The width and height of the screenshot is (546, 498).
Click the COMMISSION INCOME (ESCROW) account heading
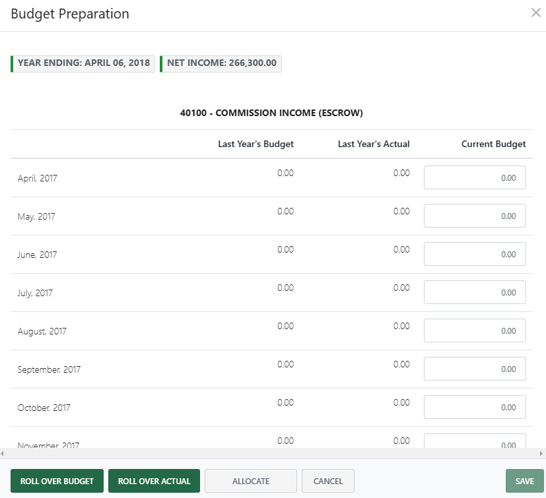click(x=273, y=113)
